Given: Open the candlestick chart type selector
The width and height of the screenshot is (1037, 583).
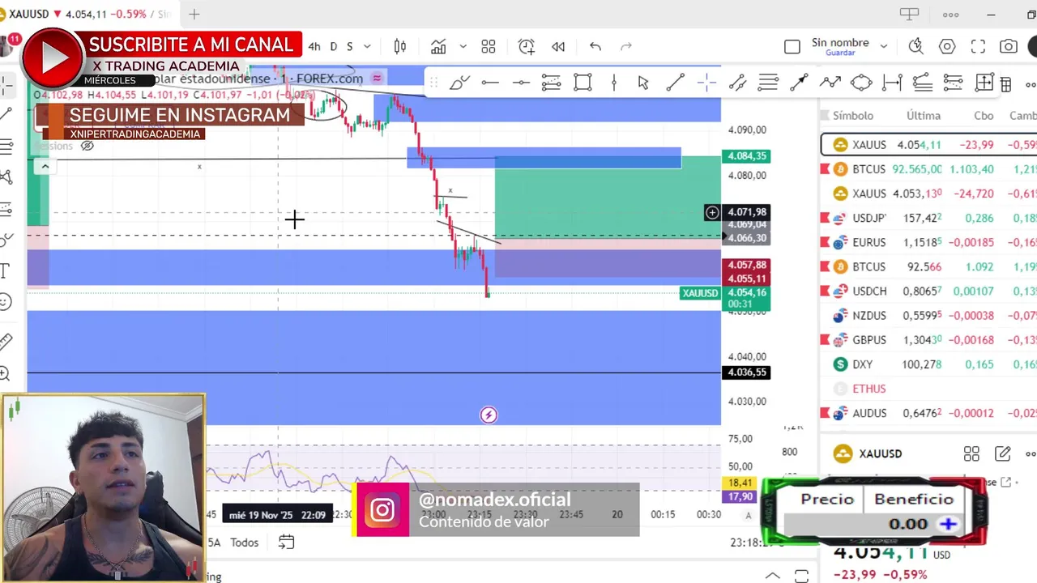Looking at the screenshot, I should [399, 47].
